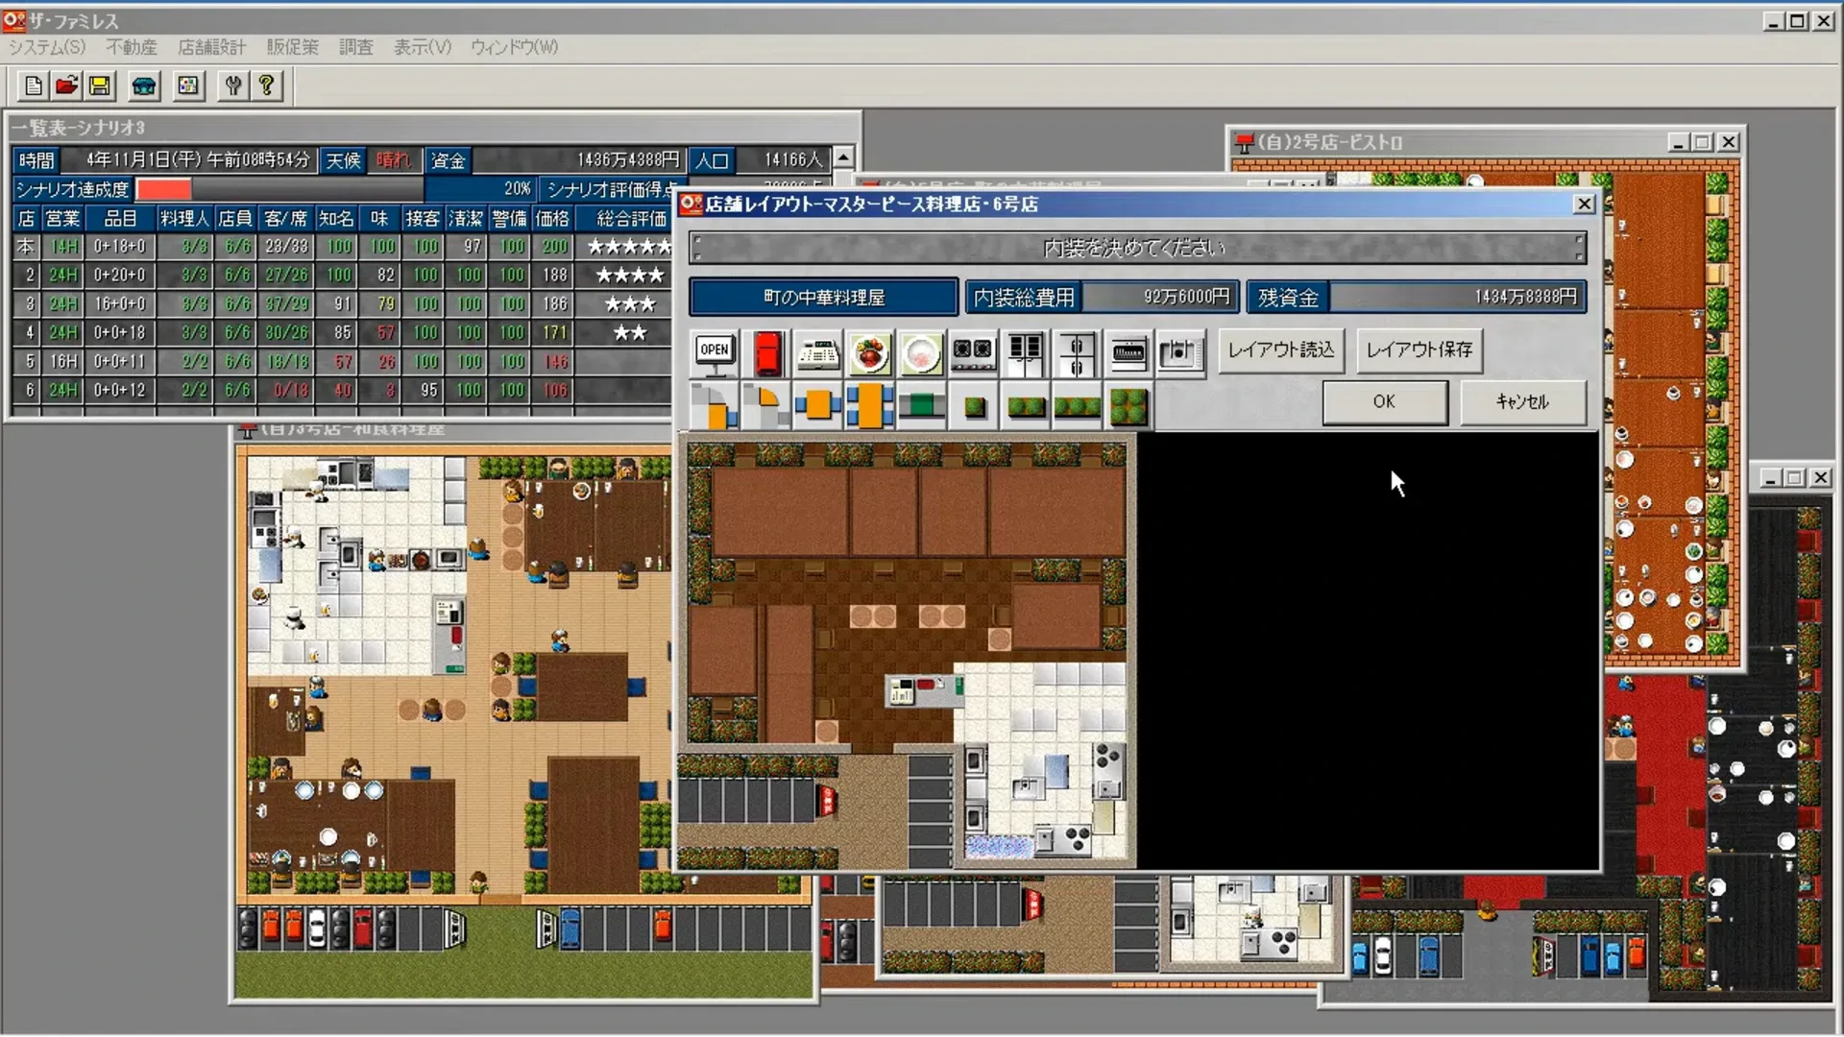Choose the green bench item
The width and height of the screenshot is (1844, 1037).
pos(921,405)
